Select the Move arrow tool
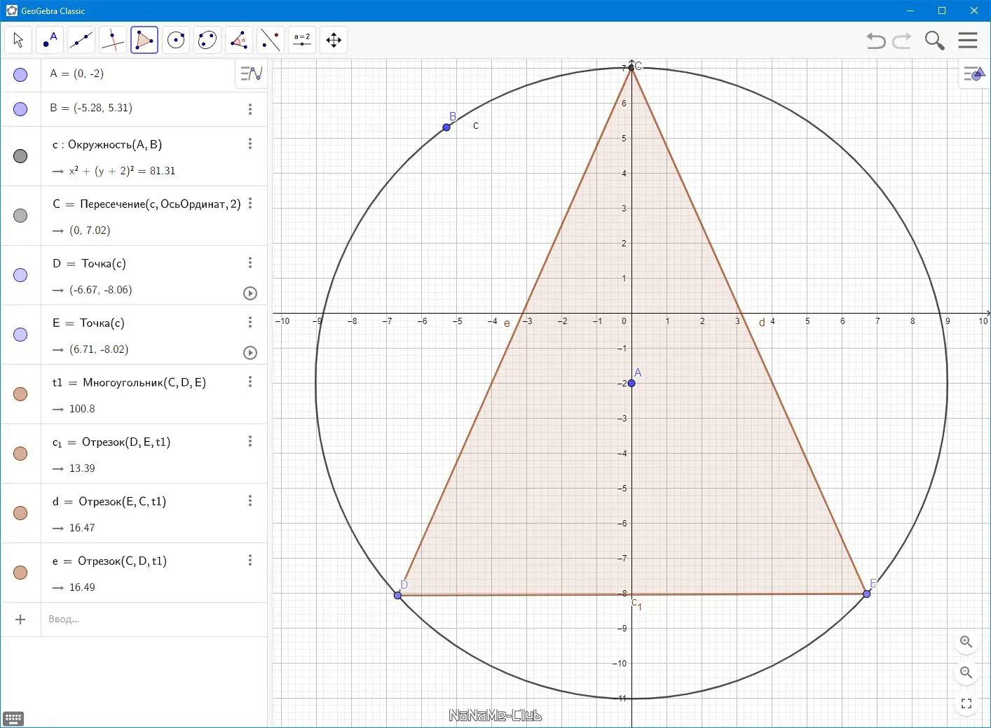 [x=18, y=40]
